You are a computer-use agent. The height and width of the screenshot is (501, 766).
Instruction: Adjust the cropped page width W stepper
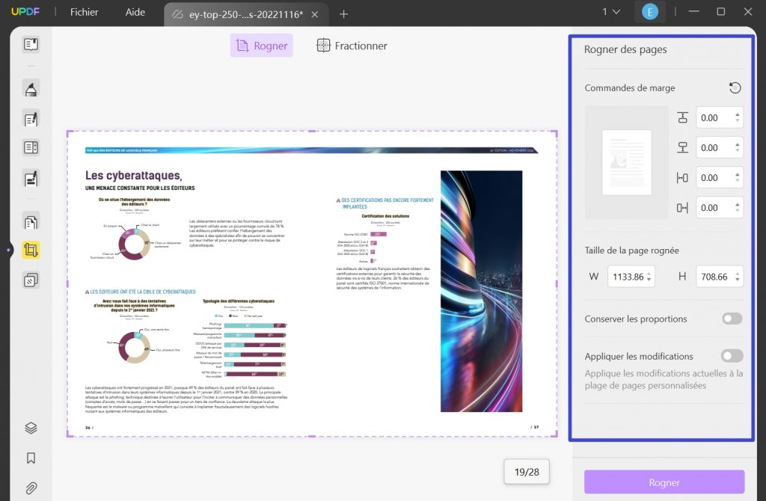click(x=649, y=277)
